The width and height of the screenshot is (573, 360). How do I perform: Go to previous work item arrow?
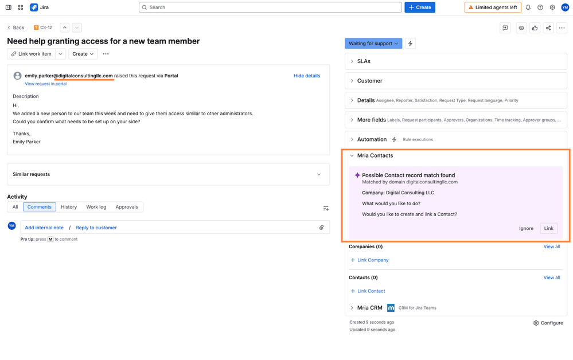click(x=65, y=28)
